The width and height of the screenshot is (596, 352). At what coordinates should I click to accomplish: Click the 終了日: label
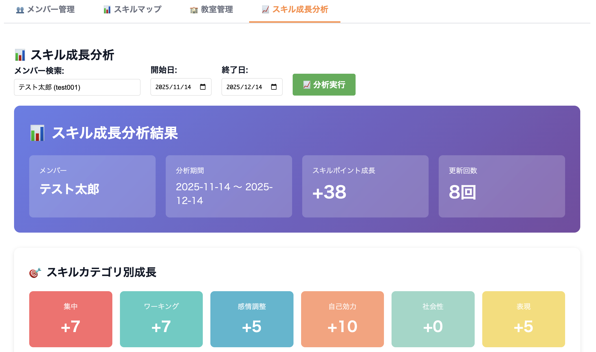[x=235, y=70]
